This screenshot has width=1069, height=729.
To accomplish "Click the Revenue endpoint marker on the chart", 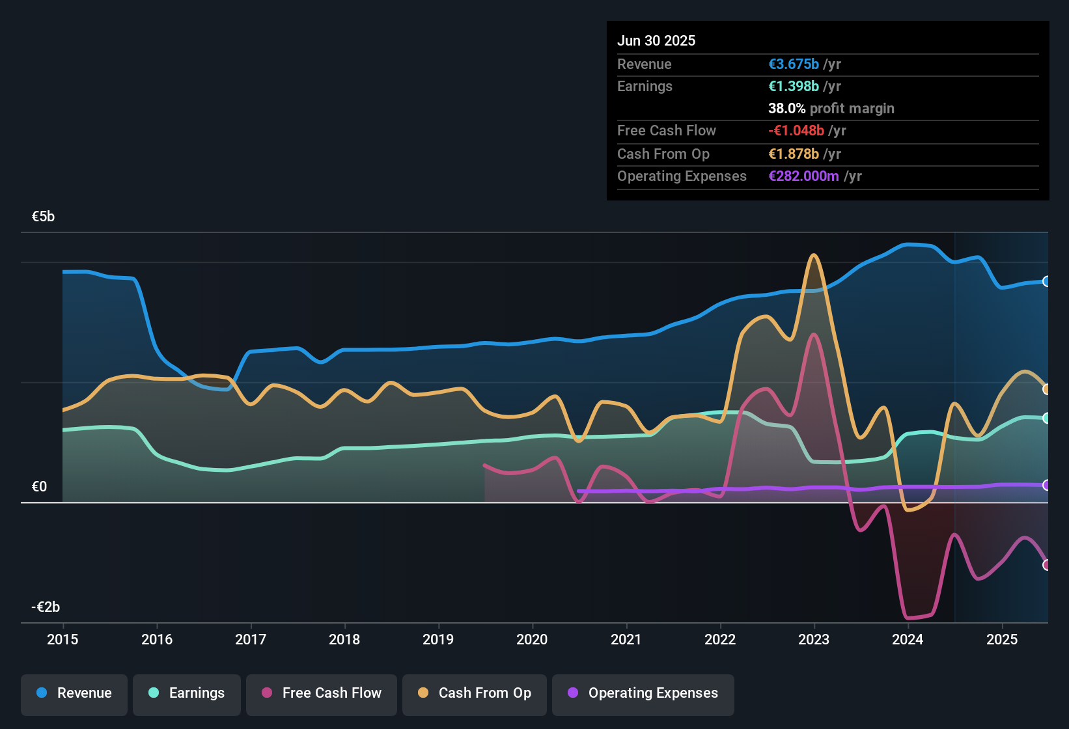I will point(1047,281).
